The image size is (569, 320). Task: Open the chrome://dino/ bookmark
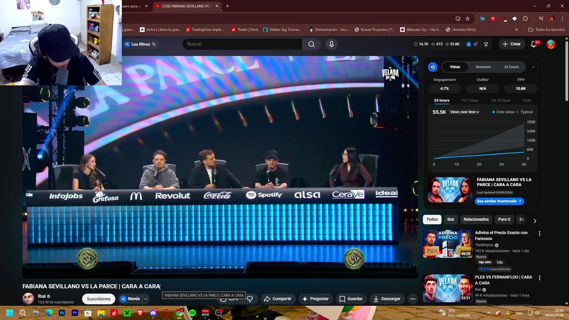(x=461, y=30)
